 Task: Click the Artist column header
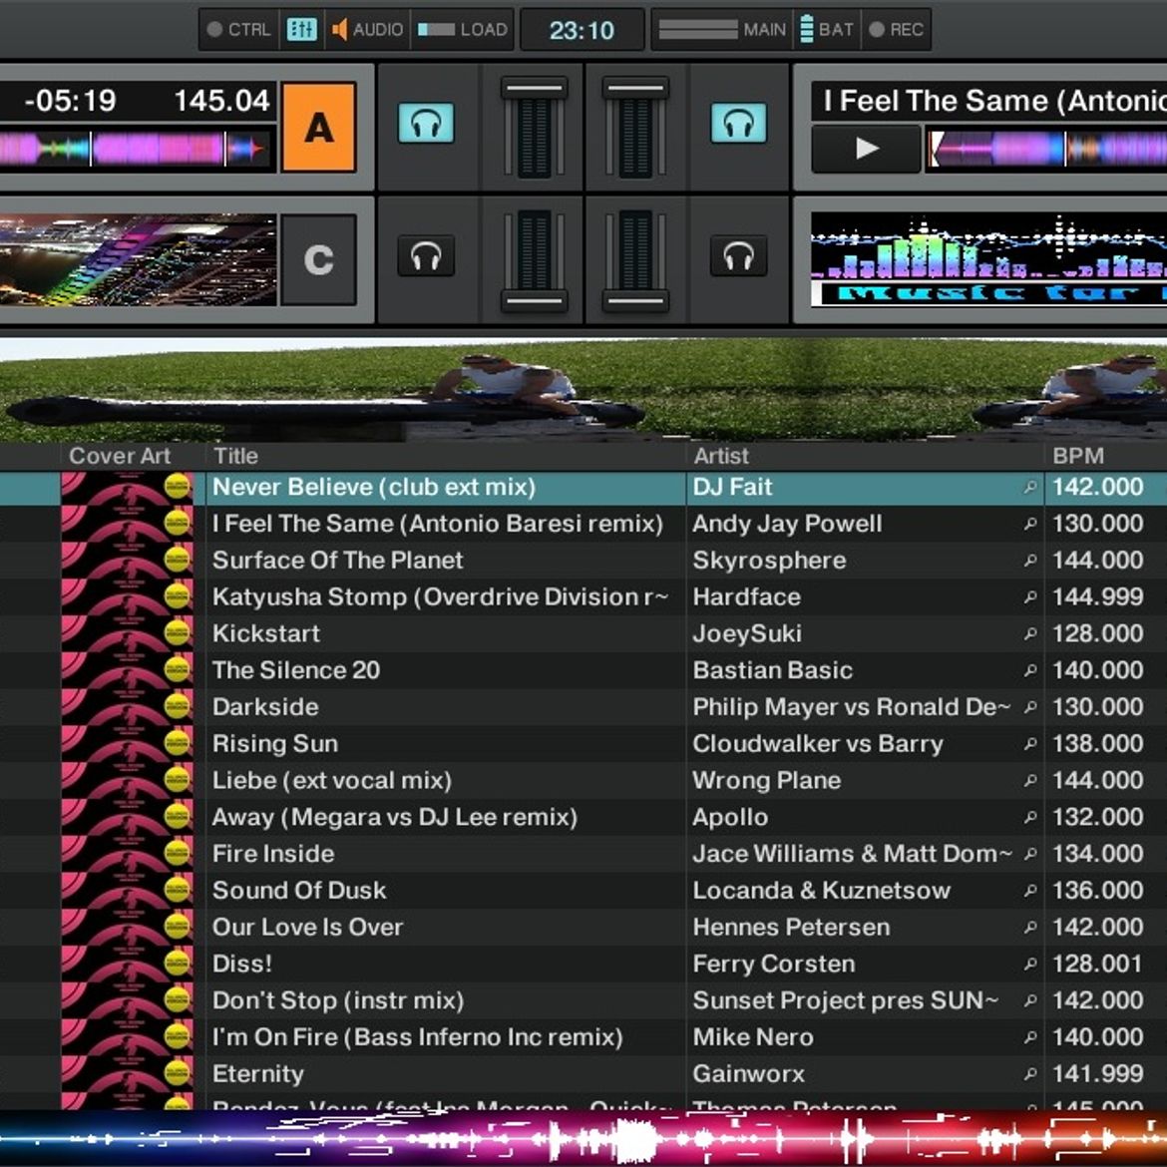[x=720, y=456]
